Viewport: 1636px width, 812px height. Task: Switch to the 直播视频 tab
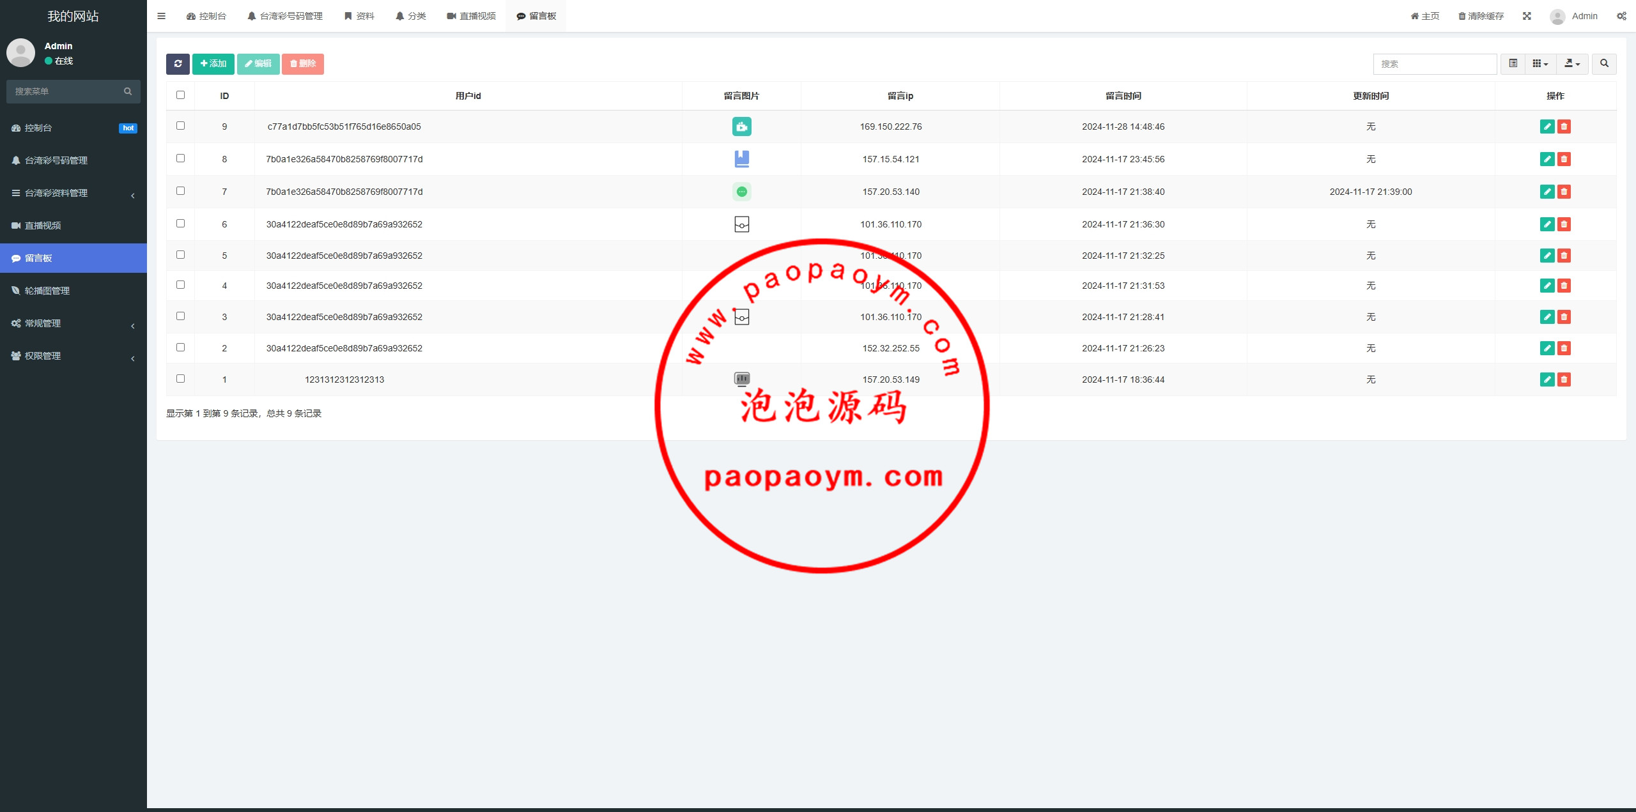point(471,16)
